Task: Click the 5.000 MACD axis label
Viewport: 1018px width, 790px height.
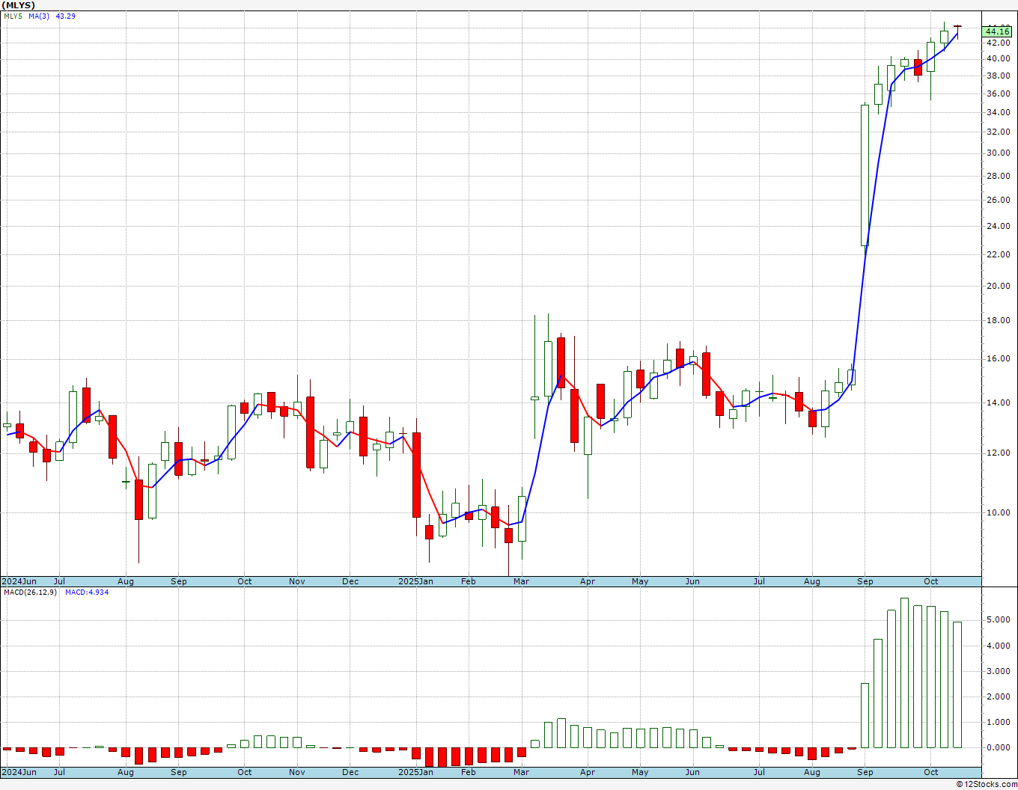Action: point(998,619)
